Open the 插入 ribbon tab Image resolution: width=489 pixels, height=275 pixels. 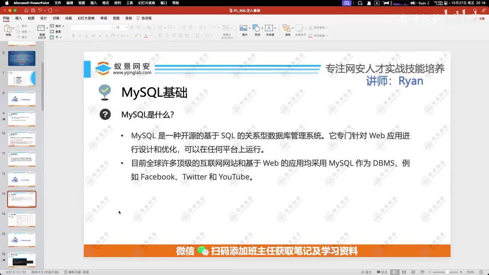(18, 18)
